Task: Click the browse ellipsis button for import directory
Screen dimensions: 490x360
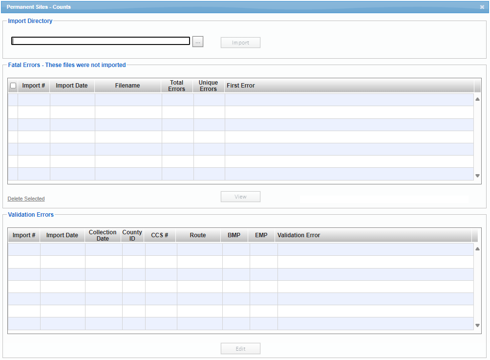Action: (197, 42)
